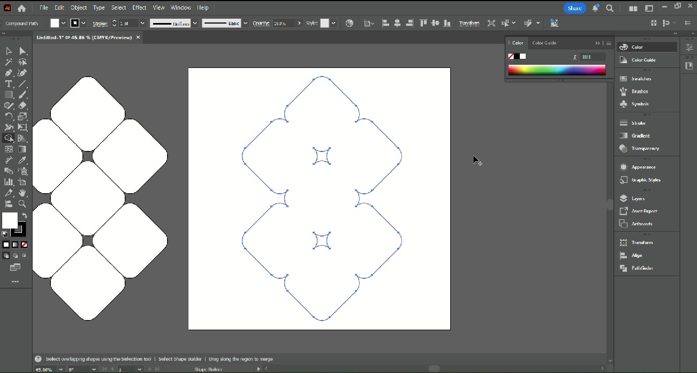Enable Draw Behind mode
Screen dimensions: 697x373
click(15, 256)
